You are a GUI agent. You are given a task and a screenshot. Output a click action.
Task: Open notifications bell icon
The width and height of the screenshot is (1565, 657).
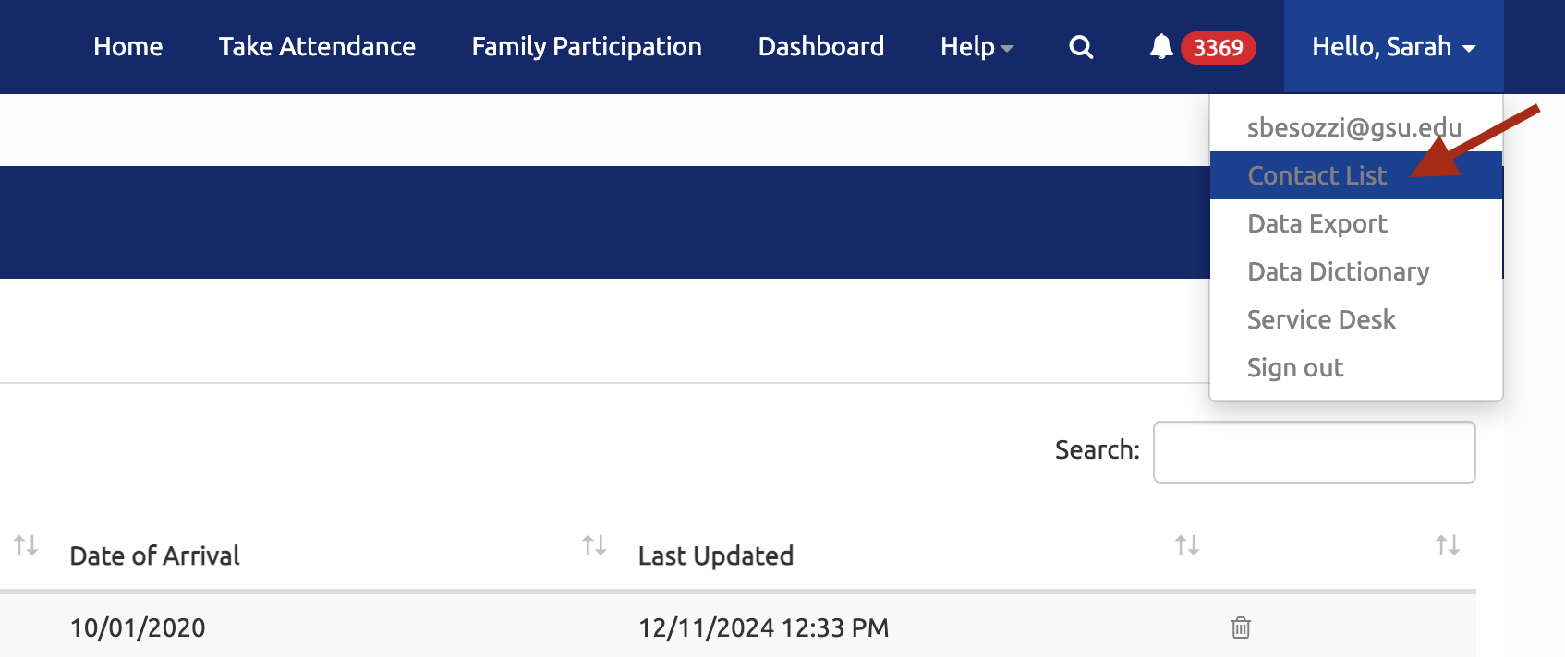point(1160,47)
